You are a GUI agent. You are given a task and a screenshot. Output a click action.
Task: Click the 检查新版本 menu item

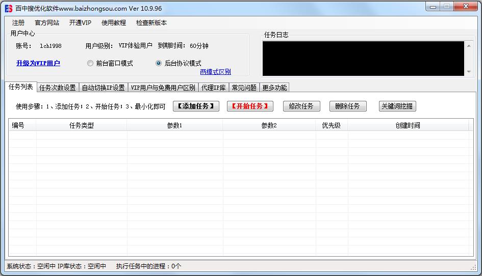[151, 23]
